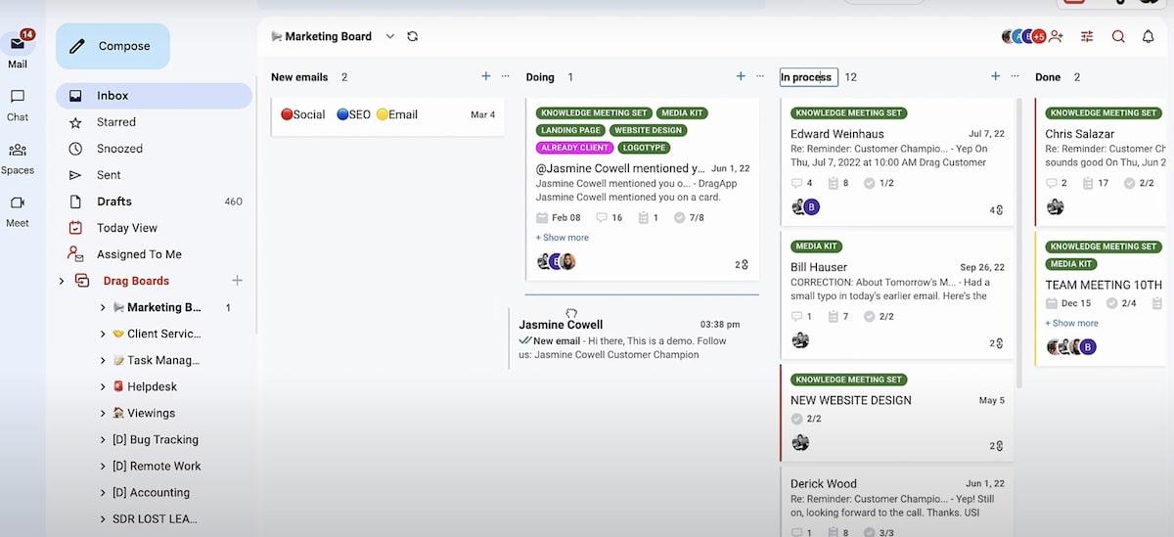Expand the Task Management board arrow
The image size is (1174, 537).
103,360
